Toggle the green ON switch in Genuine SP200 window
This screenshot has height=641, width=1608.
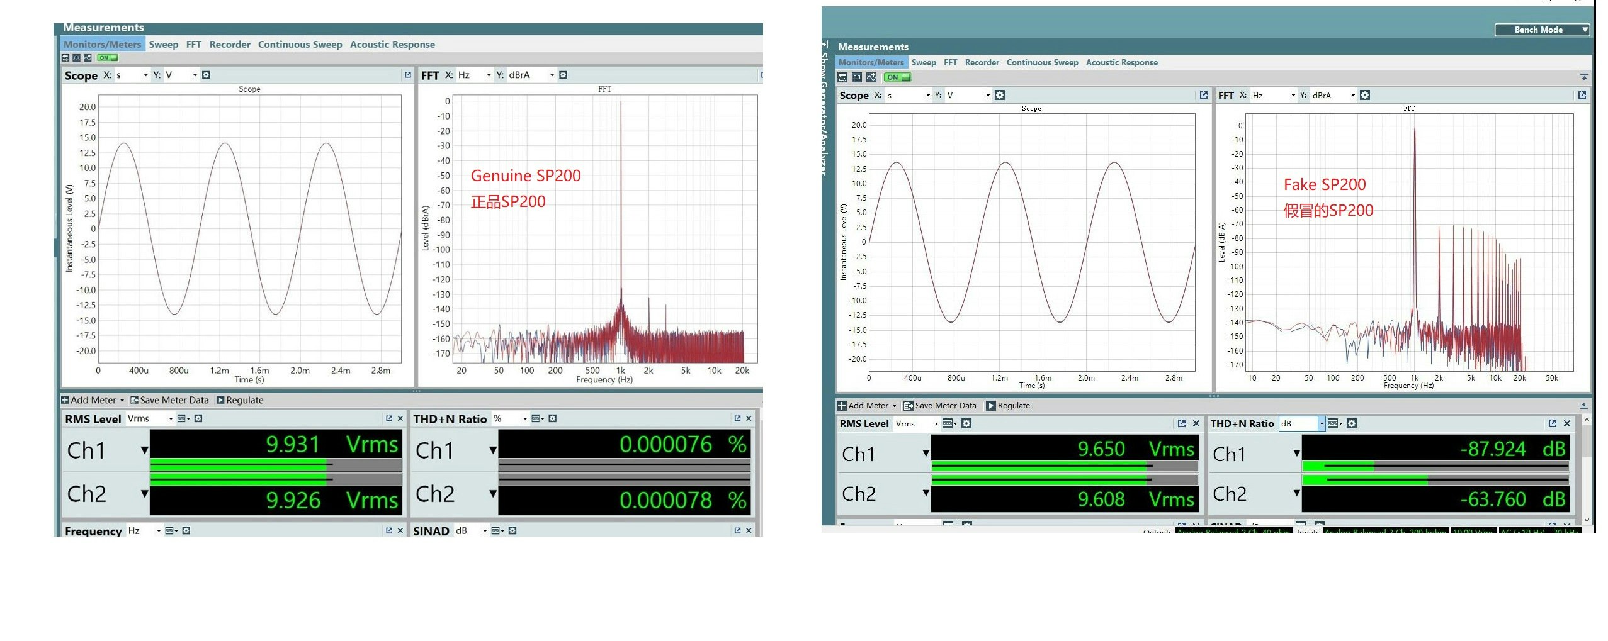[x=108, y=58]
